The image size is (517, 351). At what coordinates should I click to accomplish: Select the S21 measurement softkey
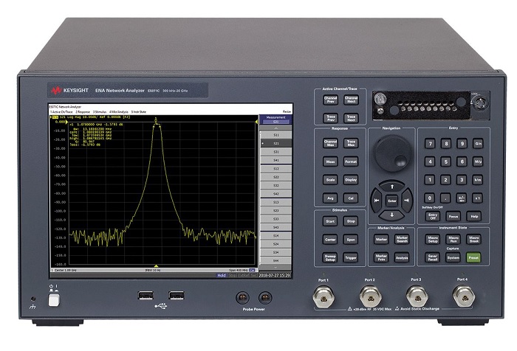(x=276, y=143)
